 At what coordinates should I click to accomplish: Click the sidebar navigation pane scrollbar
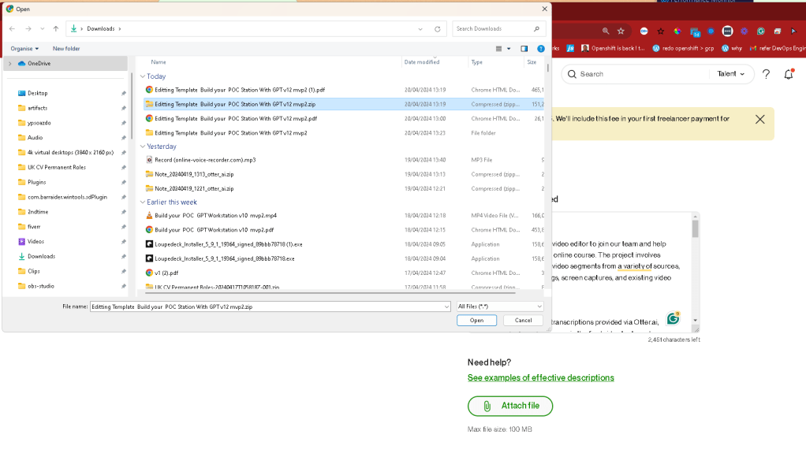(132, 106)
